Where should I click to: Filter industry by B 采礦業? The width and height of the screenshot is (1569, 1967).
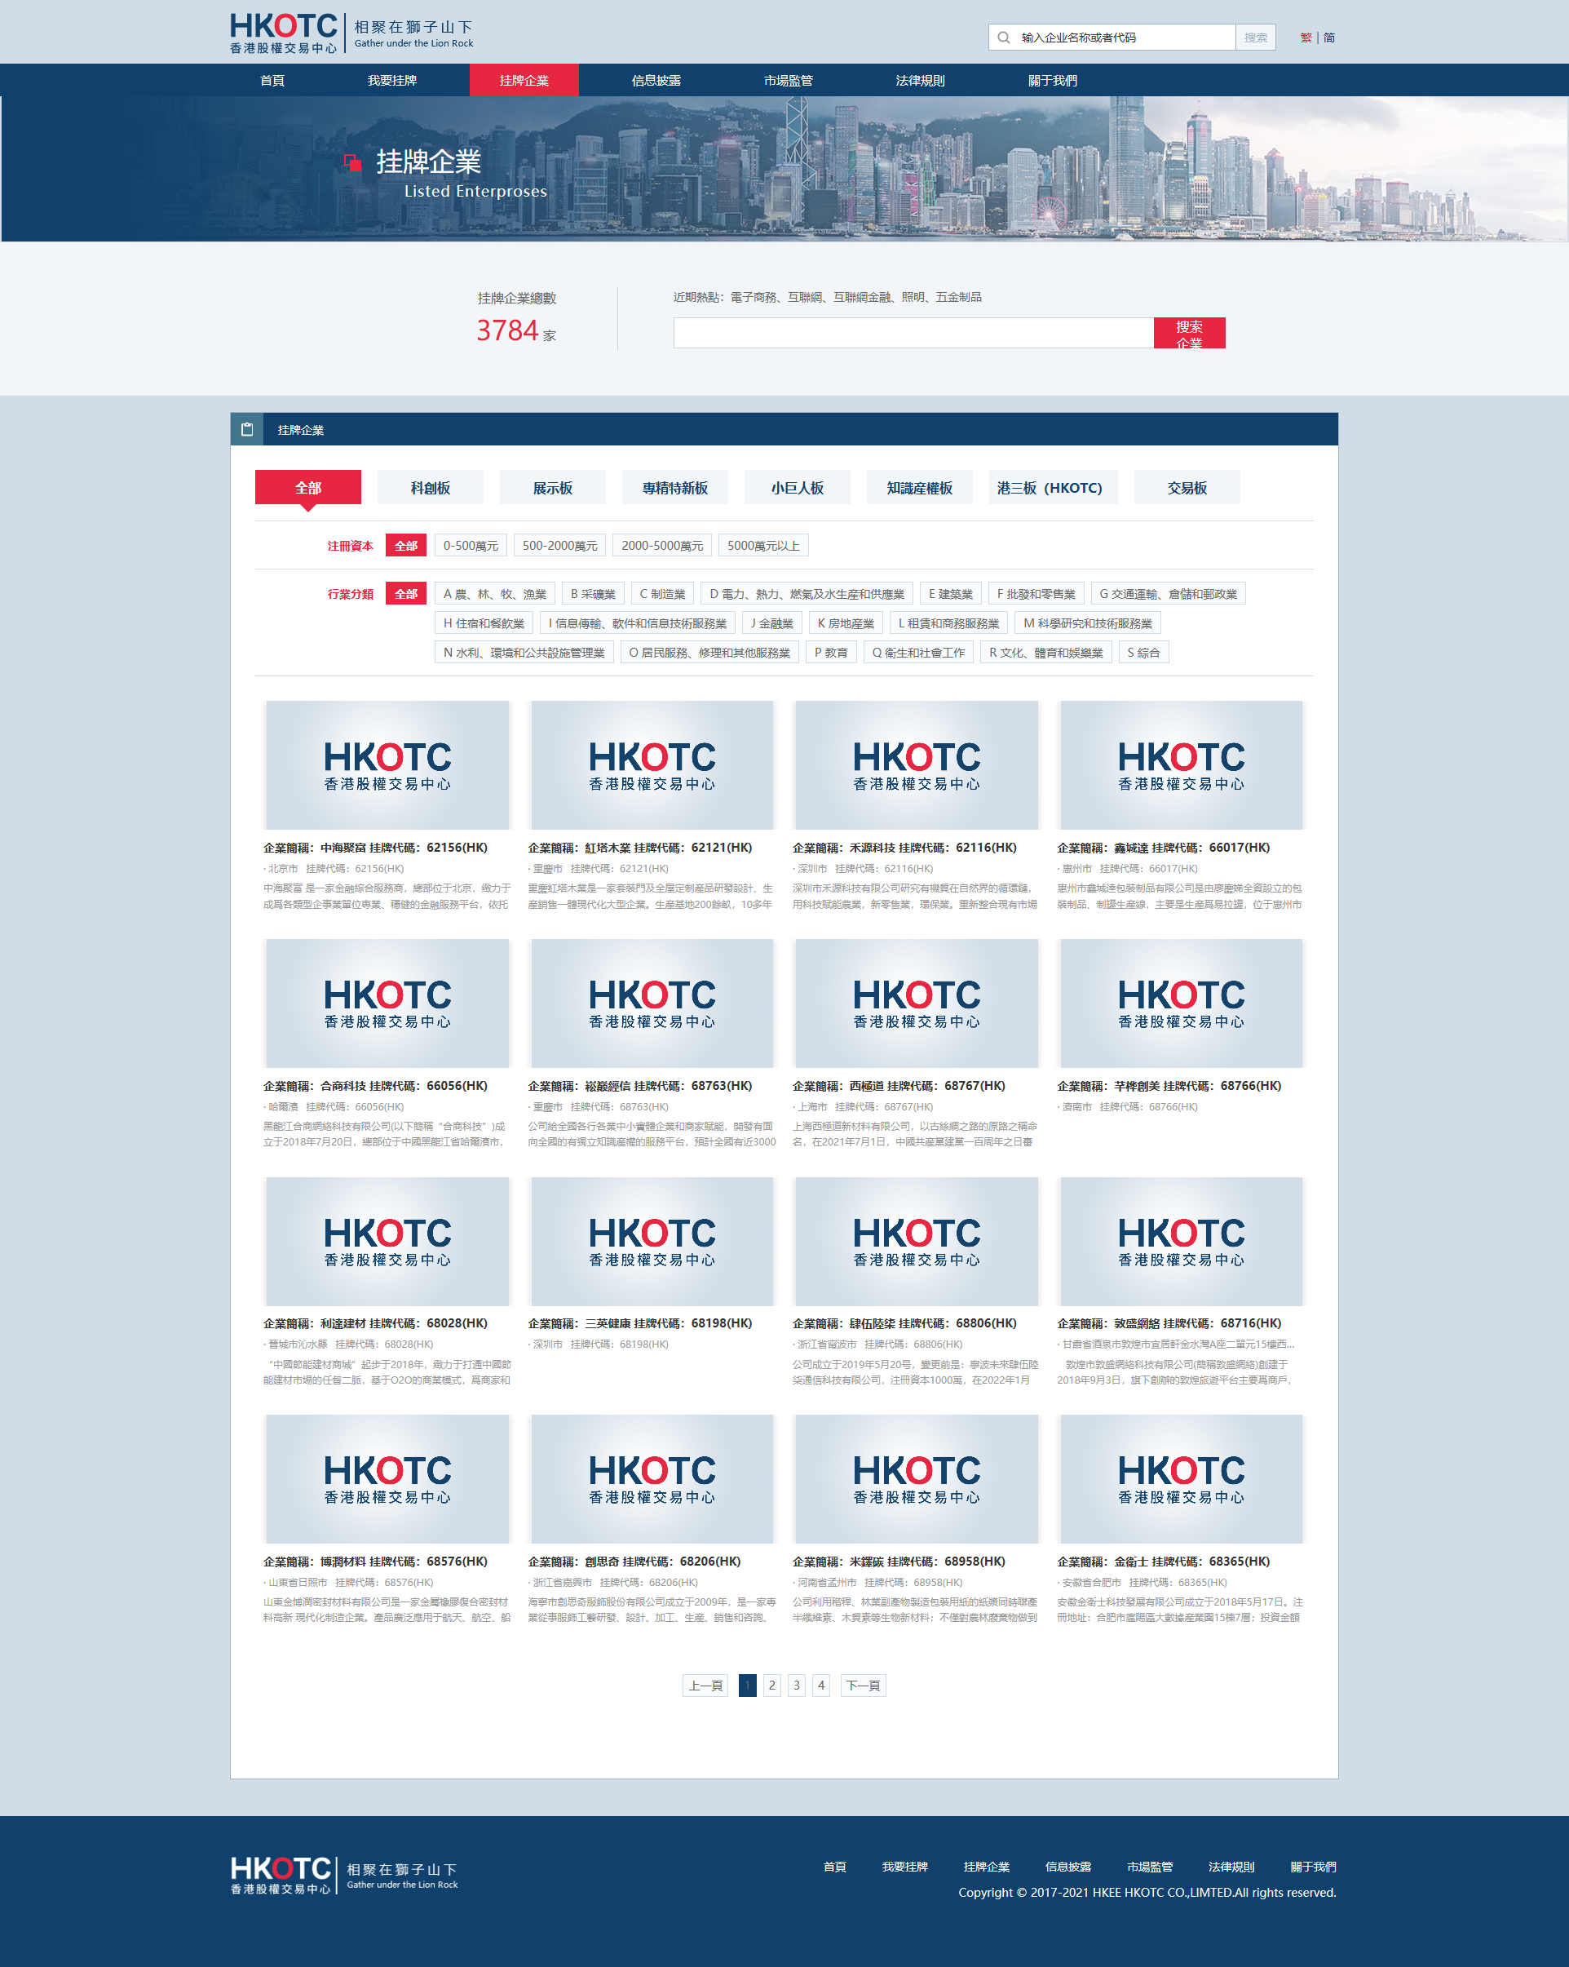(x=593, y=594)
